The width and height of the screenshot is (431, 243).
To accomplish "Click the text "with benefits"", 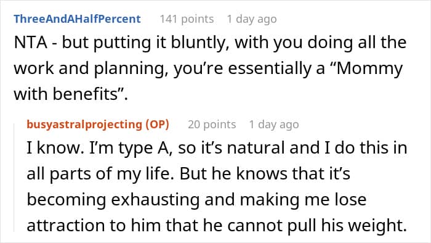I will click(71, 94).
